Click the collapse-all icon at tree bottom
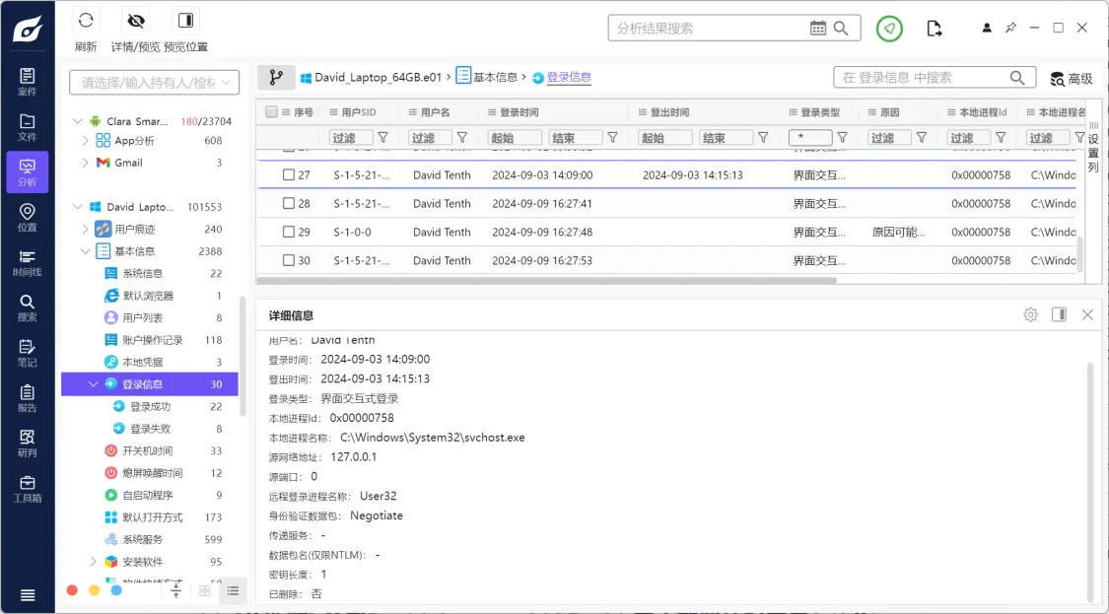Screen dimensions: 1109x614 (176, 589)
